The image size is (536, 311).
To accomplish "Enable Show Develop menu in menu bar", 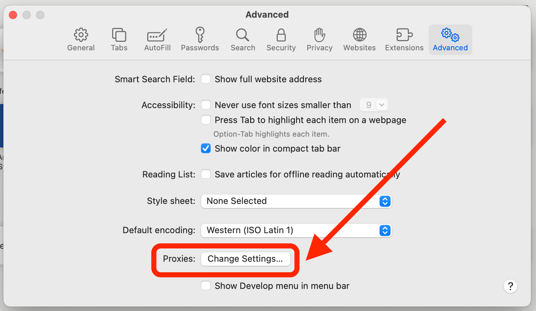I will pyautogui.click(x=206, y=286).
